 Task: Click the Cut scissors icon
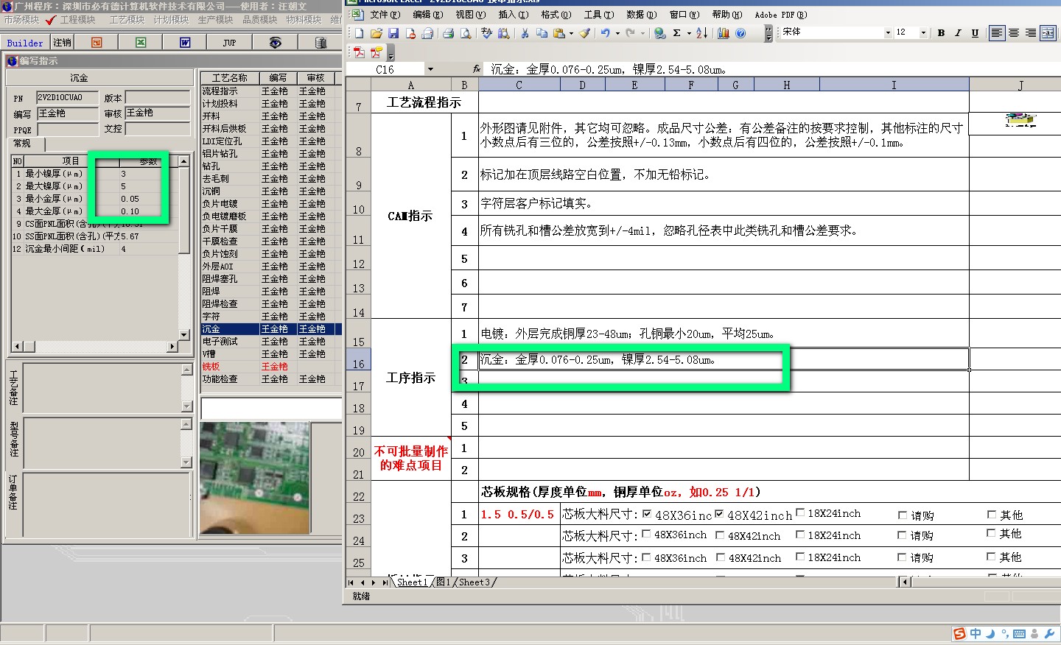[x=525, y=33]
